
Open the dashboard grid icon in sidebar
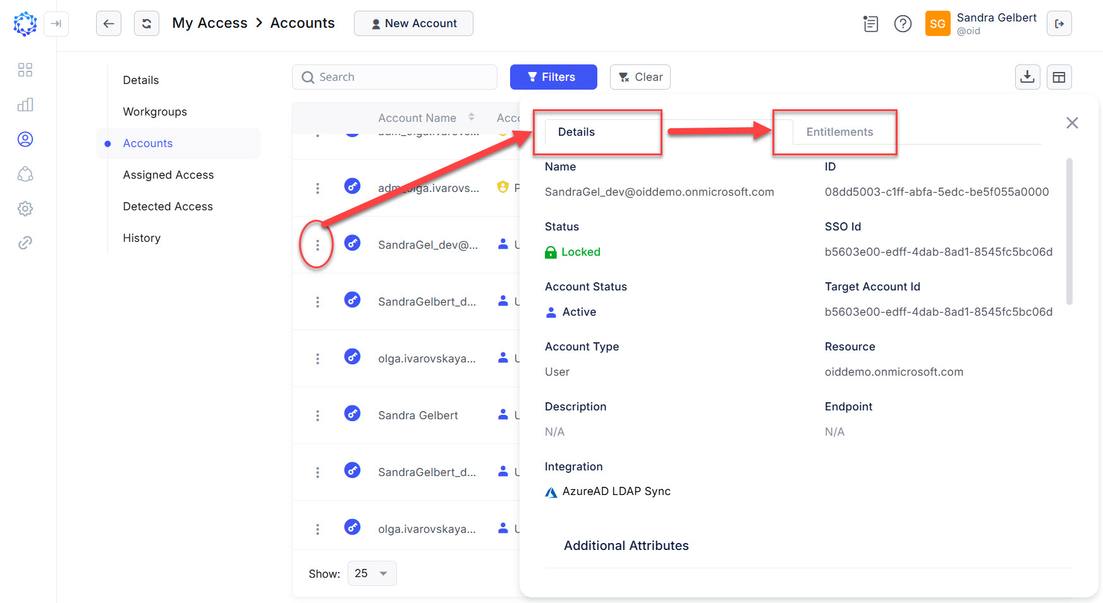click(x=25, y=70)
